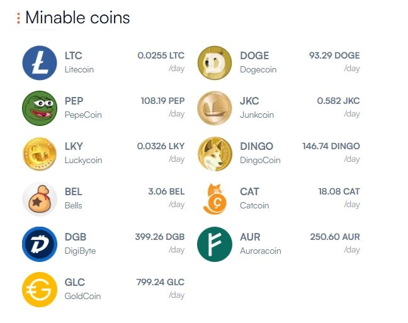This screenshot has width=408, height=323.
Task: Select the 799.24 GLC daily amount
Action: tap(160, 282)
